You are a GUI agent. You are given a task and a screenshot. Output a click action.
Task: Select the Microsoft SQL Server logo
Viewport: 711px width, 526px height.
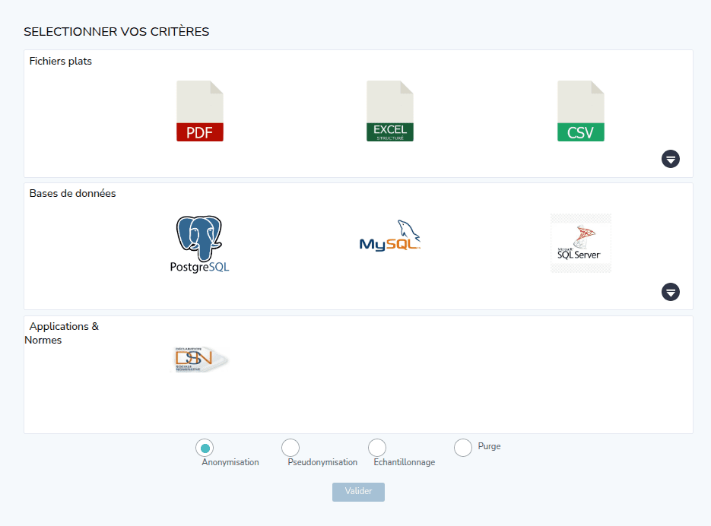[580, 243]
